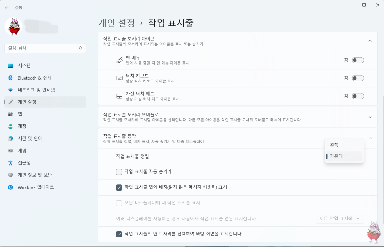384x247 pixels.
Task: Click the vertical scrollbar on right edge
Action: [383, 159]
